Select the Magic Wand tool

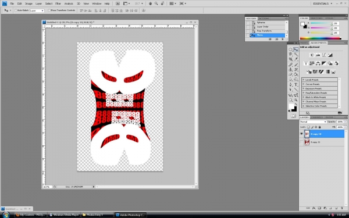click(x=296, y=54)
